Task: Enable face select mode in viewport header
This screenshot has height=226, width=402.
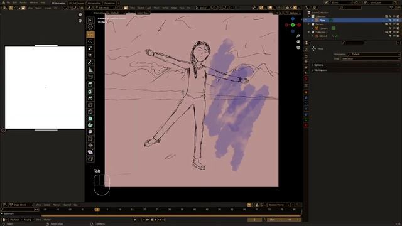Action: coord(126,8)
